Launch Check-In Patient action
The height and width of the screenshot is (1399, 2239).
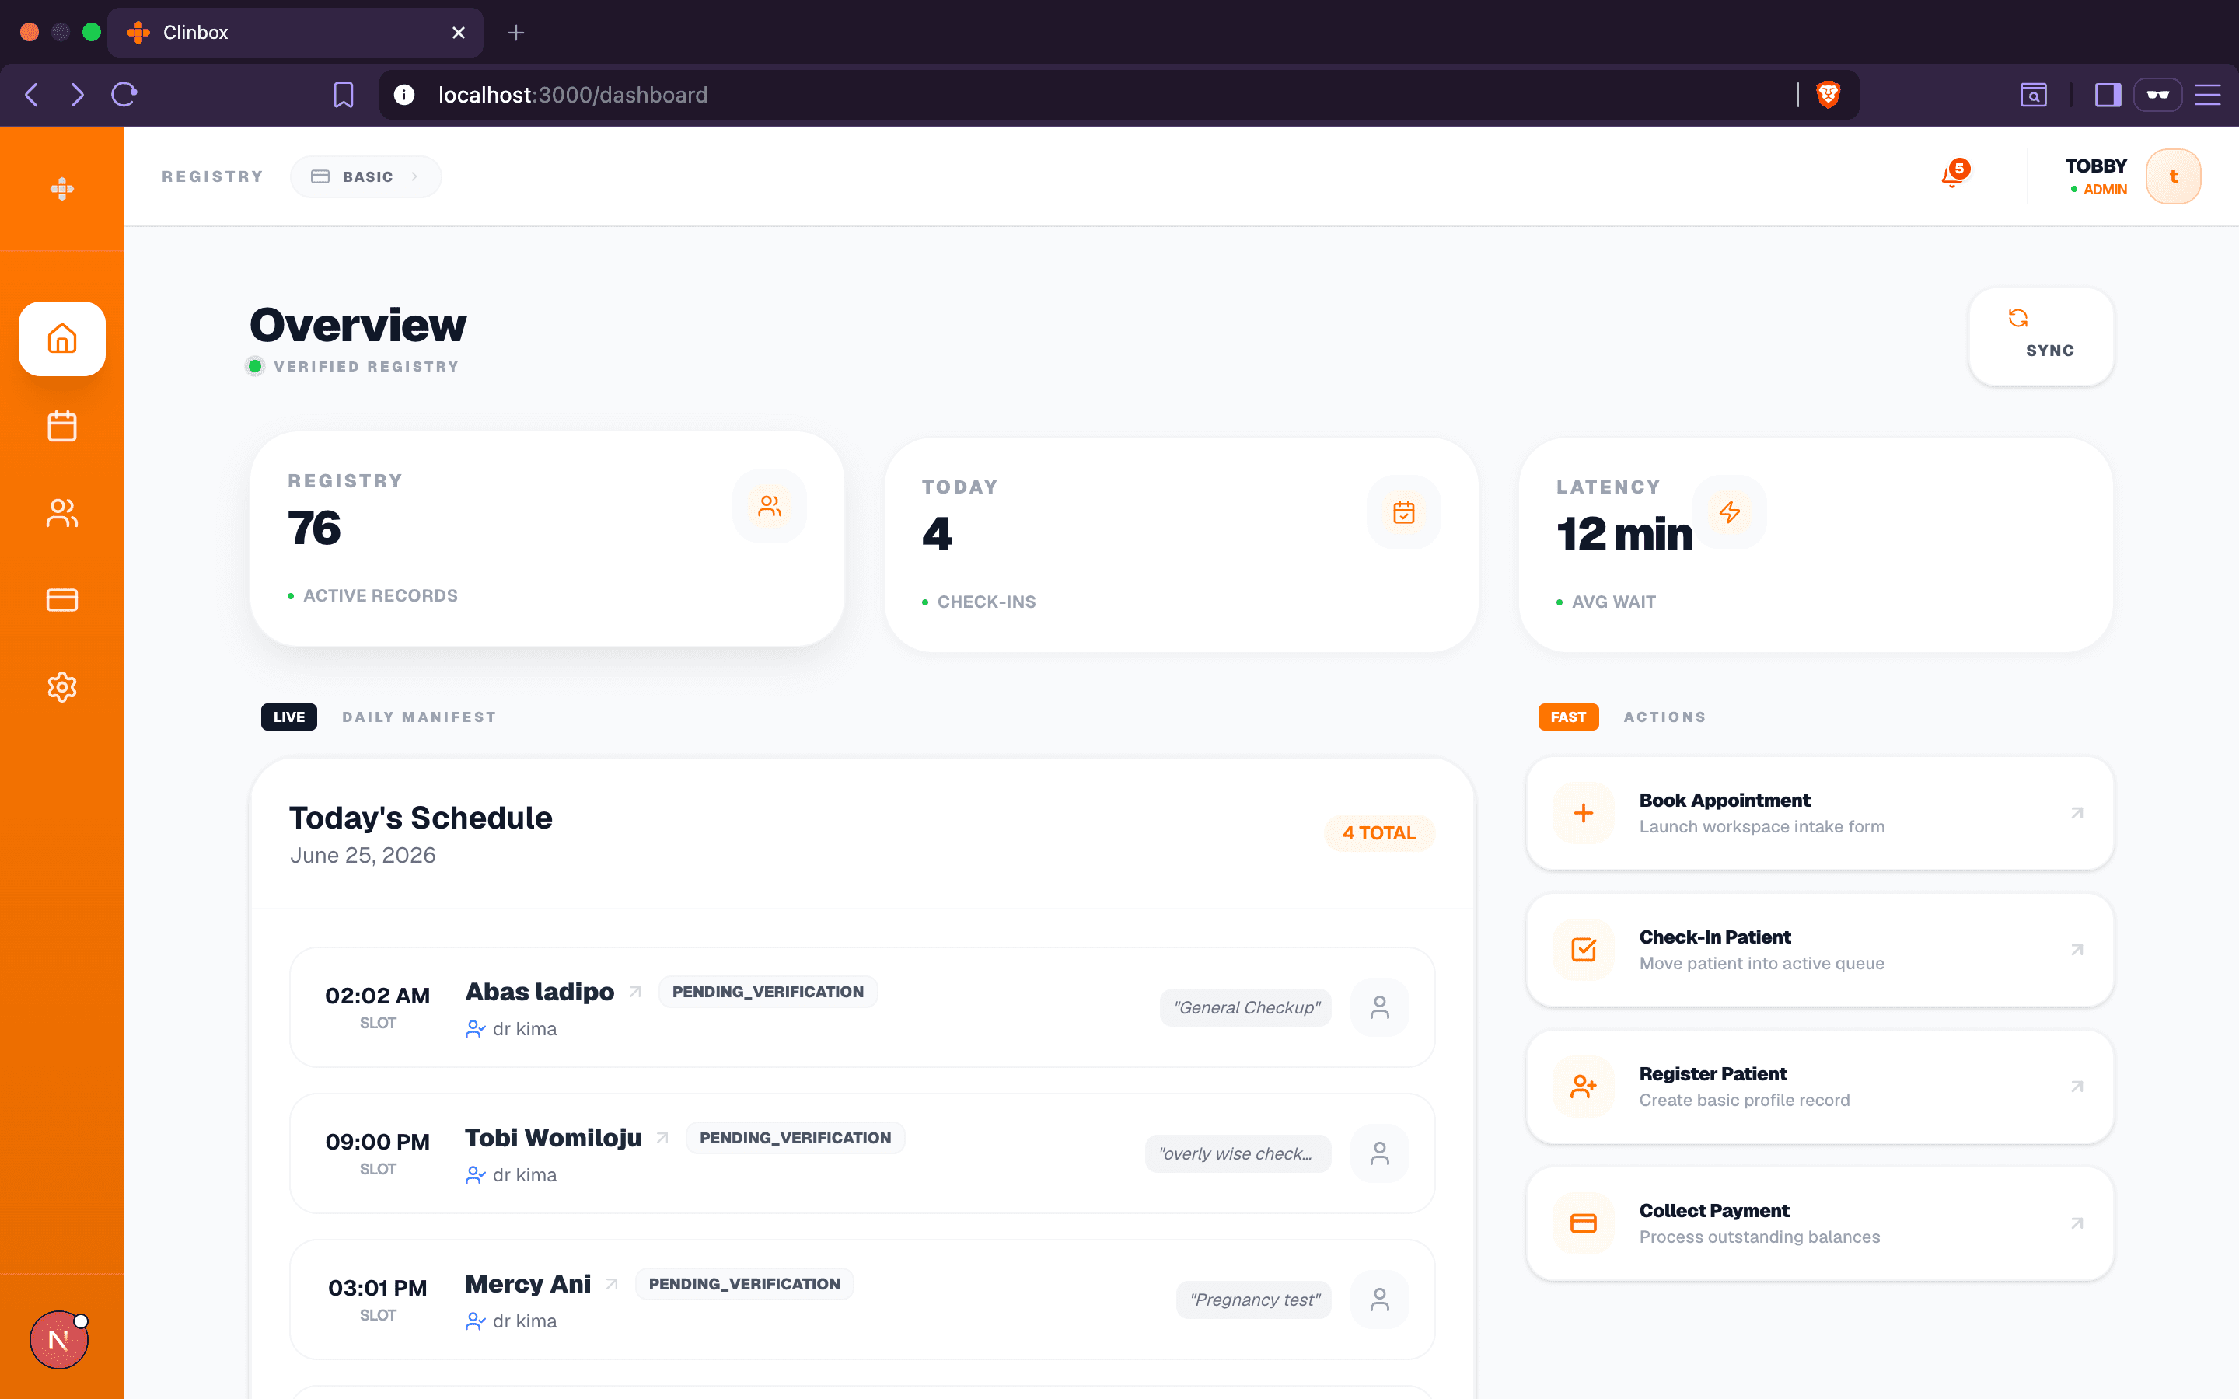1819,951
